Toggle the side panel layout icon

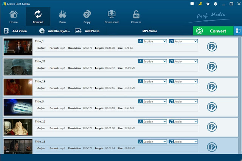(238, 31)
